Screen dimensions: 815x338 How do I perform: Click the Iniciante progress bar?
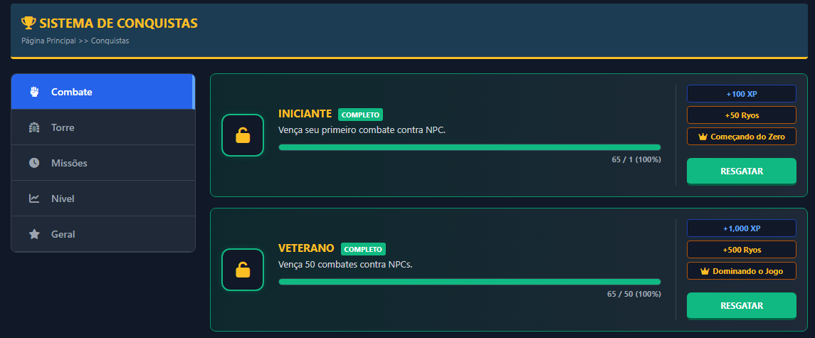(x=469, y=147)
